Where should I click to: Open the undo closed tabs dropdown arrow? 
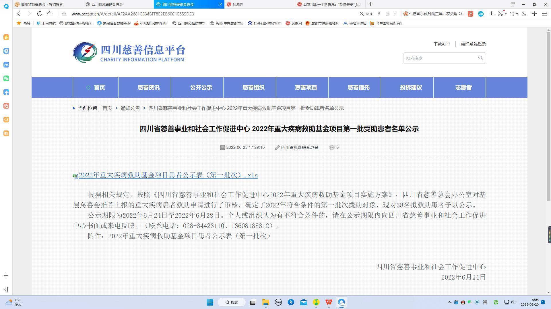click(517, 14)
